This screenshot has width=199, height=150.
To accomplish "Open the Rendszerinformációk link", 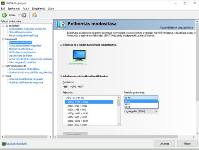I will click(17, 144).
